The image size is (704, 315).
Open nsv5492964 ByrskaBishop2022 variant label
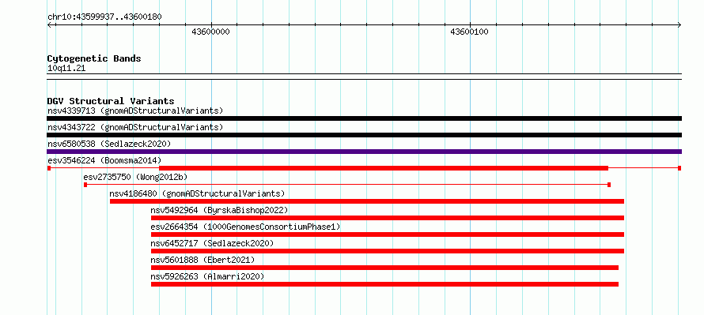(219, 210)
